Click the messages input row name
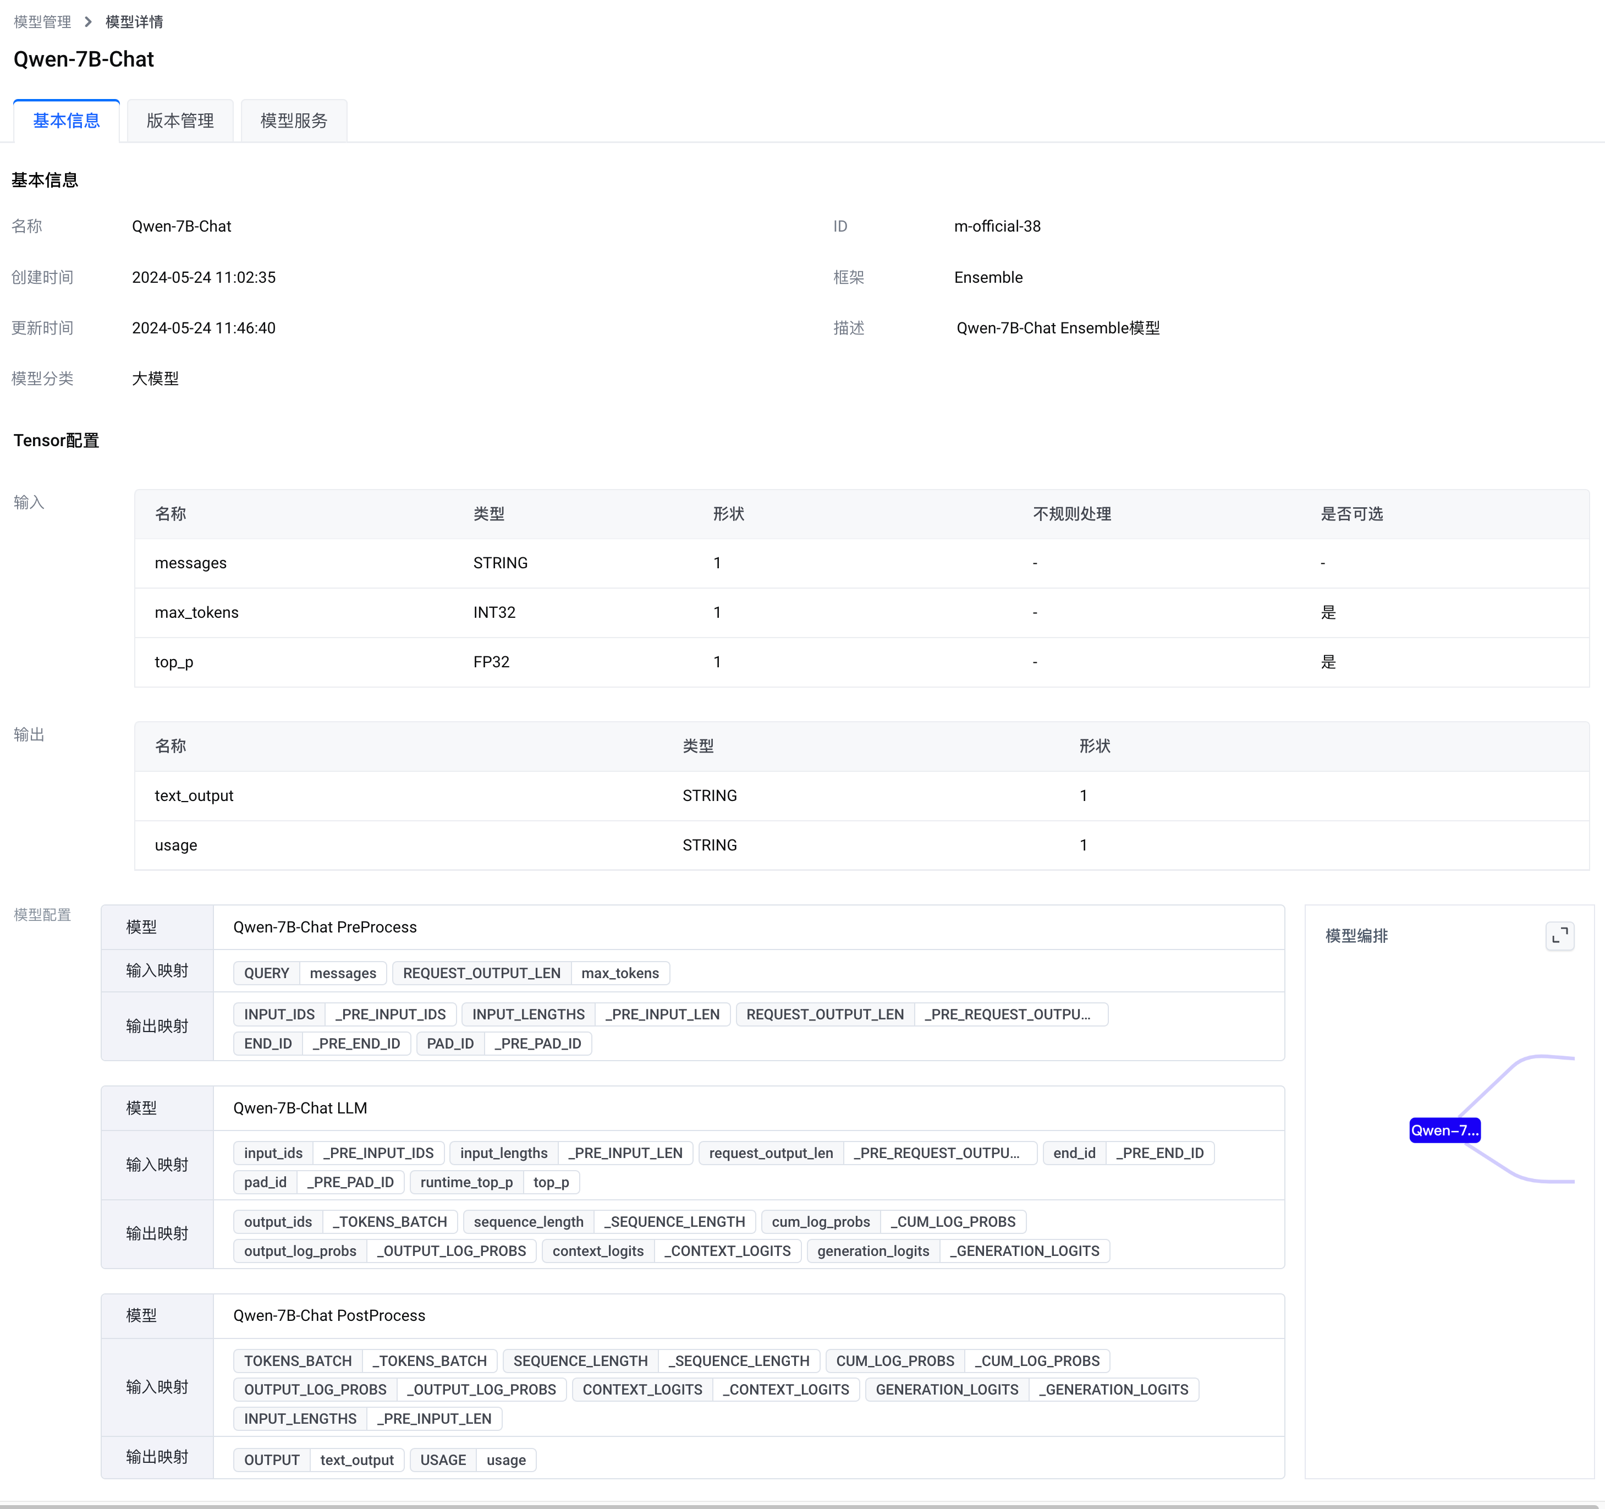Viewport: 1605px width, 1509px height. point(190,563)
